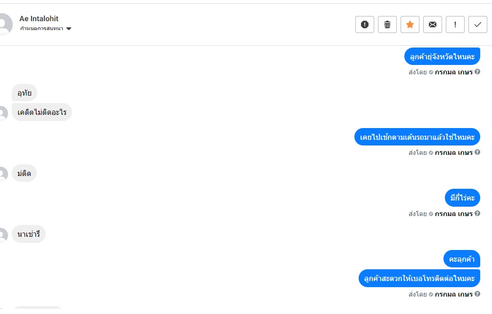Toggle the orange star follow-up icon
This screenshot has height=314, width=492.
(410, 24)
